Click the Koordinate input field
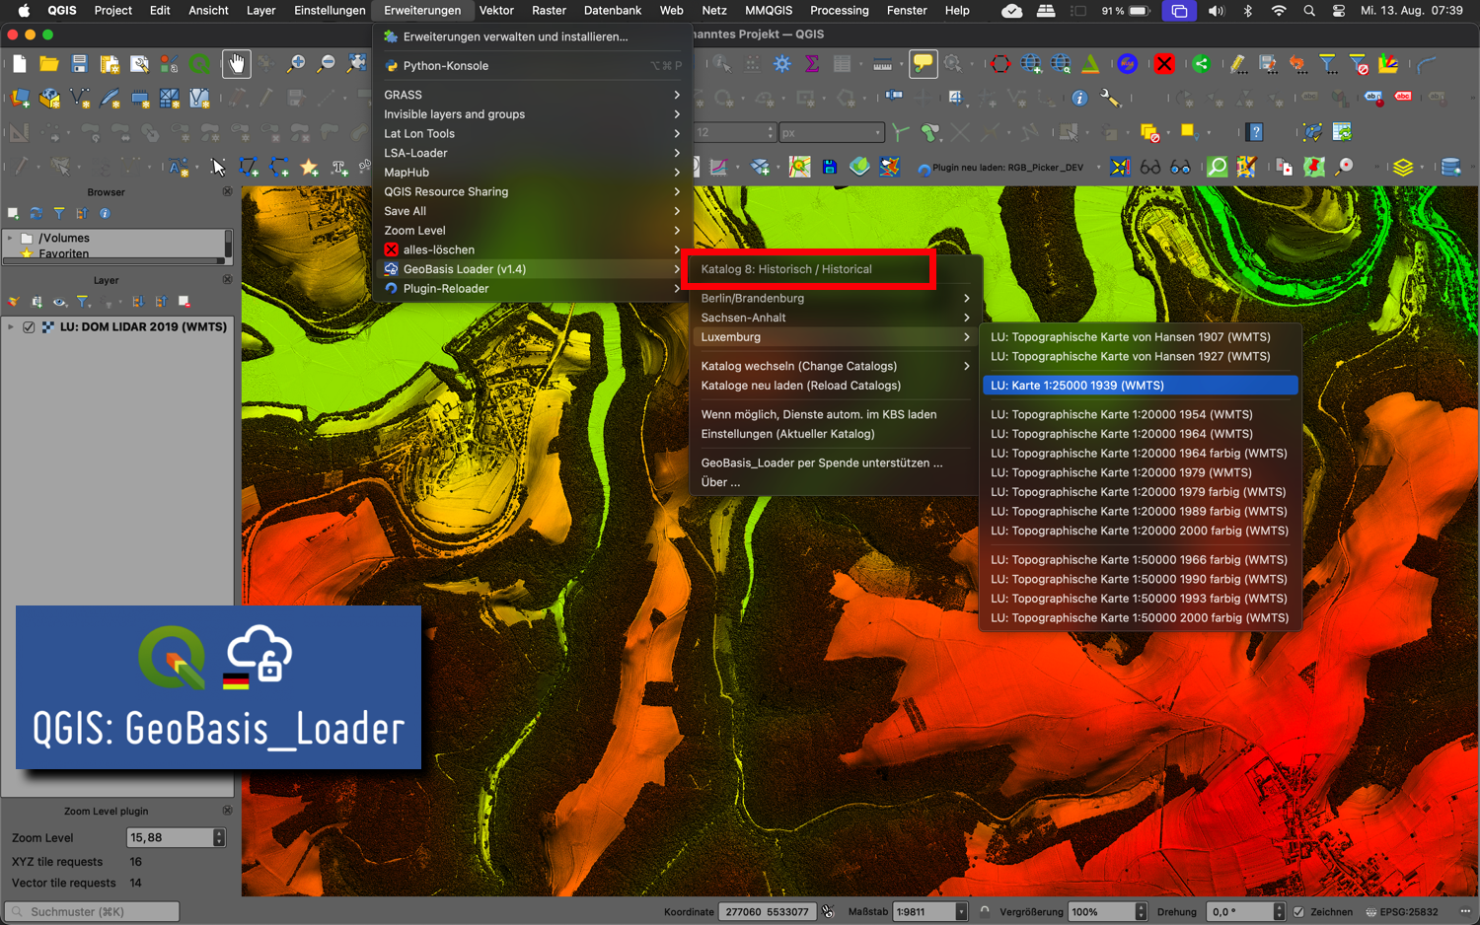 (x=767, y=912)
